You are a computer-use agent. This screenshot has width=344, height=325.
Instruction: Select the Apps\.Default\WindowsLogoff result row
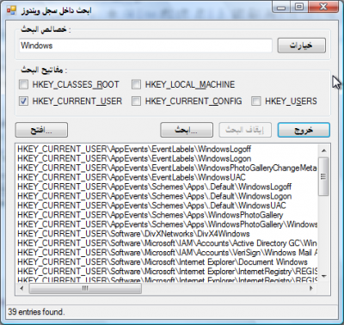click(x=167, y=187)
